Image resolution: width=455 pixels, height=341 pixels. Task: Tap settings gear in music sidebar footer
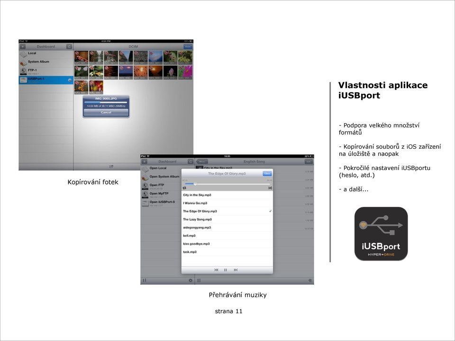pyautogui.click(x=191, y=280)
